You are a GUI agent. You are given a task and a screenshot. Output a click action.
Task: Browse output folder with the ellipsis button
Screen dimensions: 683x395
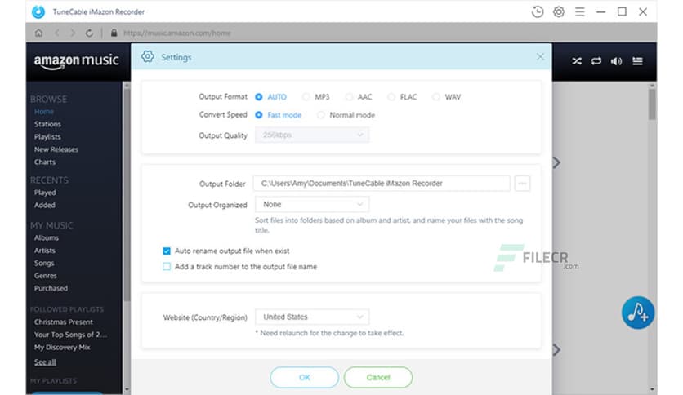523,184
